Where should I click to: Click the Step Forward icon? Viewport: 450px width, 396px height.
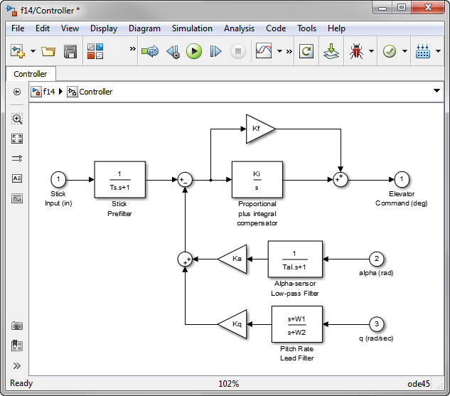[215, 51]
